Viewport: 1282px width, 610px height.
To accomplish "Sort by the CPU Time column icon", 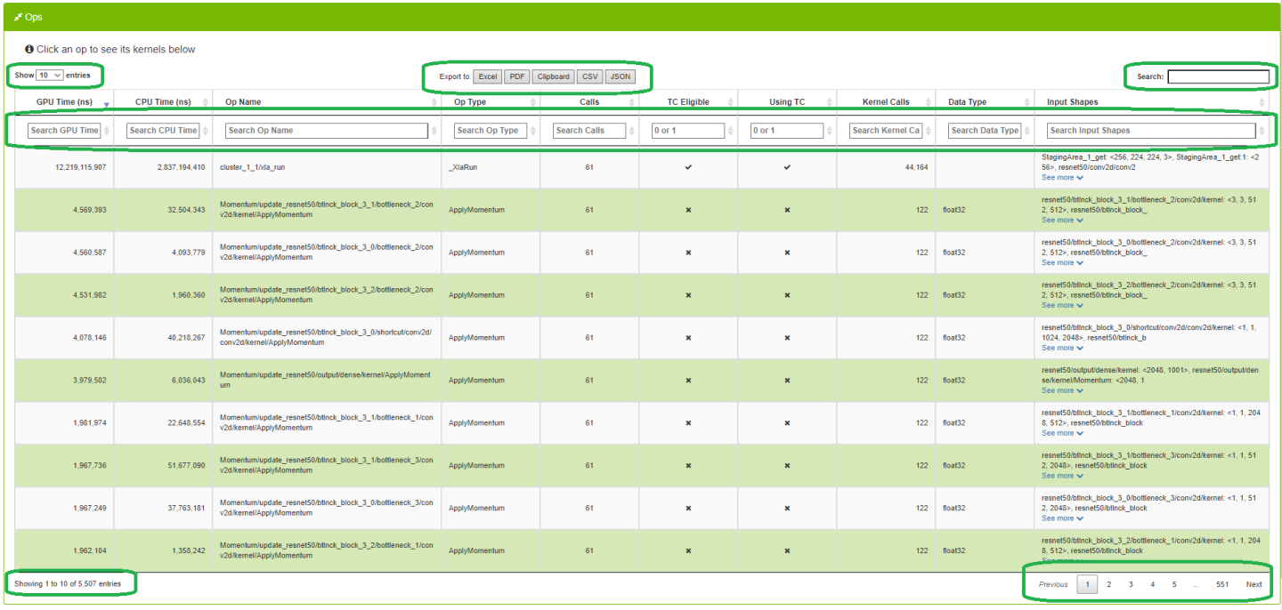I will (206, 102).
